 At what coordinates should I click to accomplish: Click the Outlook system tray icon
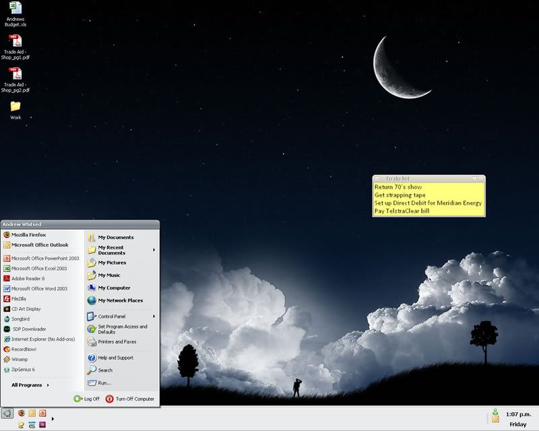495,420
